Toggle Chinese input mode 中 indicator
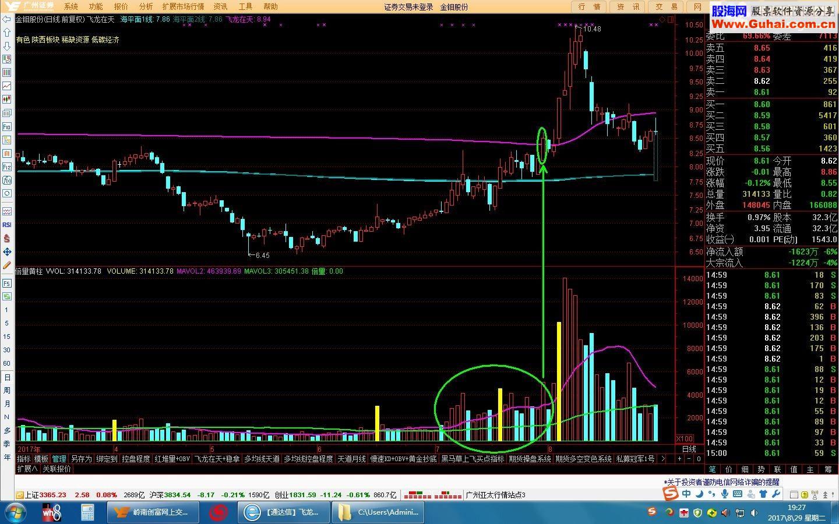The width and height of the screenshot is (839, 524). 686,494
